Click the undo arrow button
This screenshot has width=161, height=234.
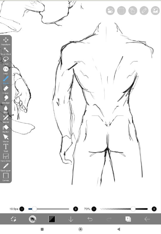pos(90,219)
